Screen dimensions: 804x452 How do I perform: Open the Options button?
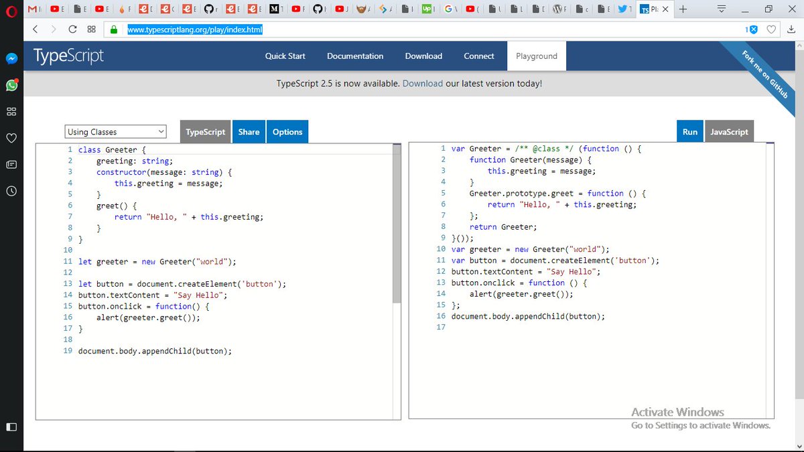(287, 132)
